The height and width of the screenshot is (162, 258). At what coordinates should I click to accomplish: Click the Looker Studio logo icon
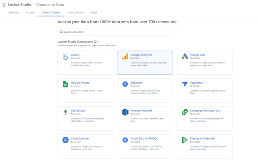[4, 5]
